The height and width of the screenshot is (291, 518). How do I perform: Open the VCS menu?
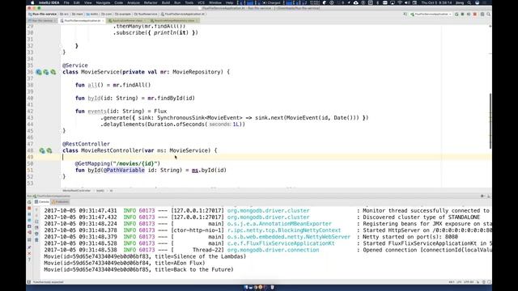pyautogui.click(x=201, y=2)
